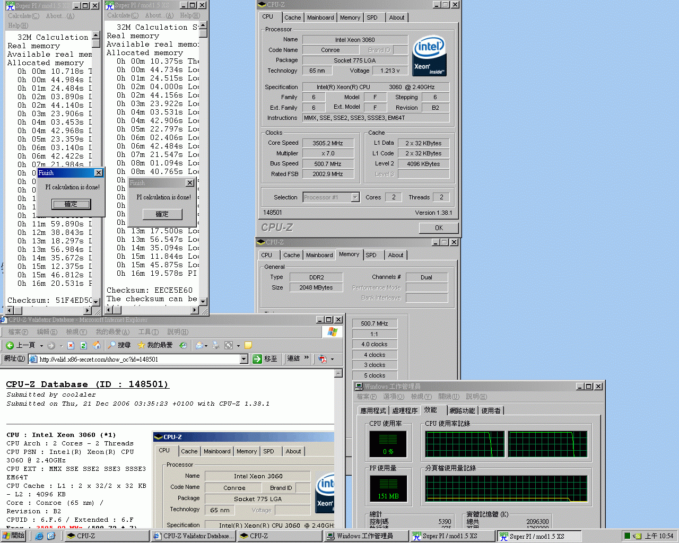Close the left Finish dialog
The height and width of the screenshot is (543, 679).
tap(99, 173)
